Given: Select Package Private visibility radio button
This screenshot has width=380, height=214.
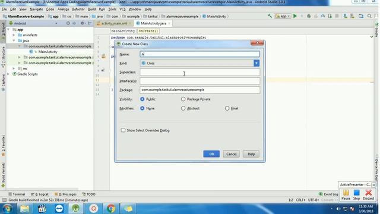Looking at the screenshot, I should (183, 99).
